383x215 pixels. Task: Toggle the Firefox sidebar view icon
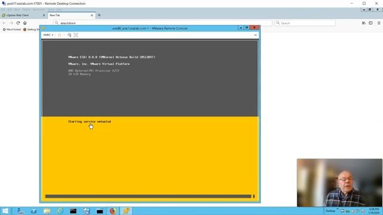[370, 23]
